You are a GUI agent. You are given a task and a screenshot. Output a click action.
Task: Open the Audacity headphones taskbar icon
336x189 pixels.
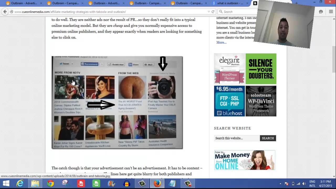(127, 183)
